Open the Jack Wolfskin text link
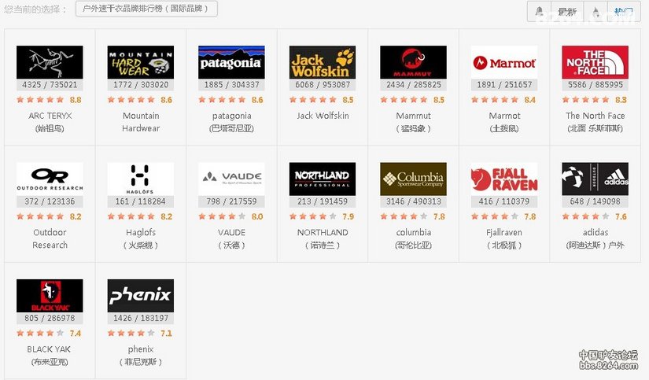 323,116
